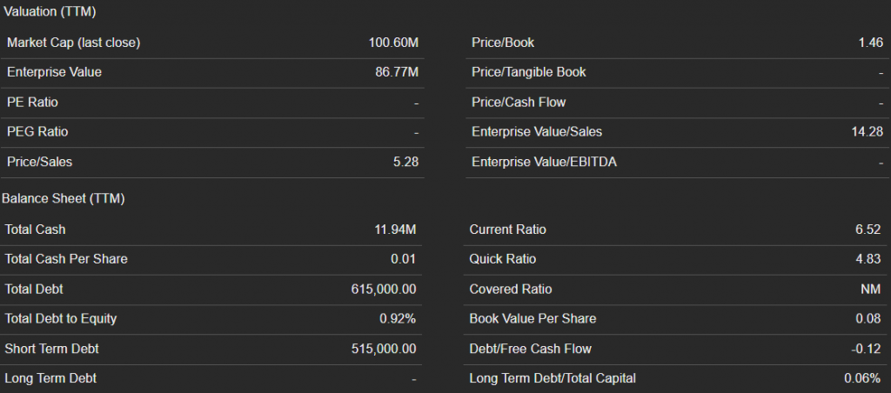Click the PE Ratio row label
Screen dimensions: 891x393
tap(32, 103)
